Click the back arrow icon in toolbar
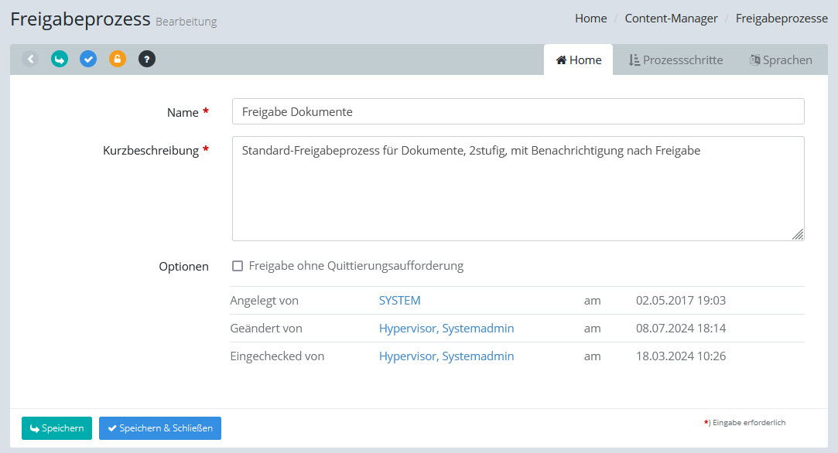The image size is (838, 453). 30,59
